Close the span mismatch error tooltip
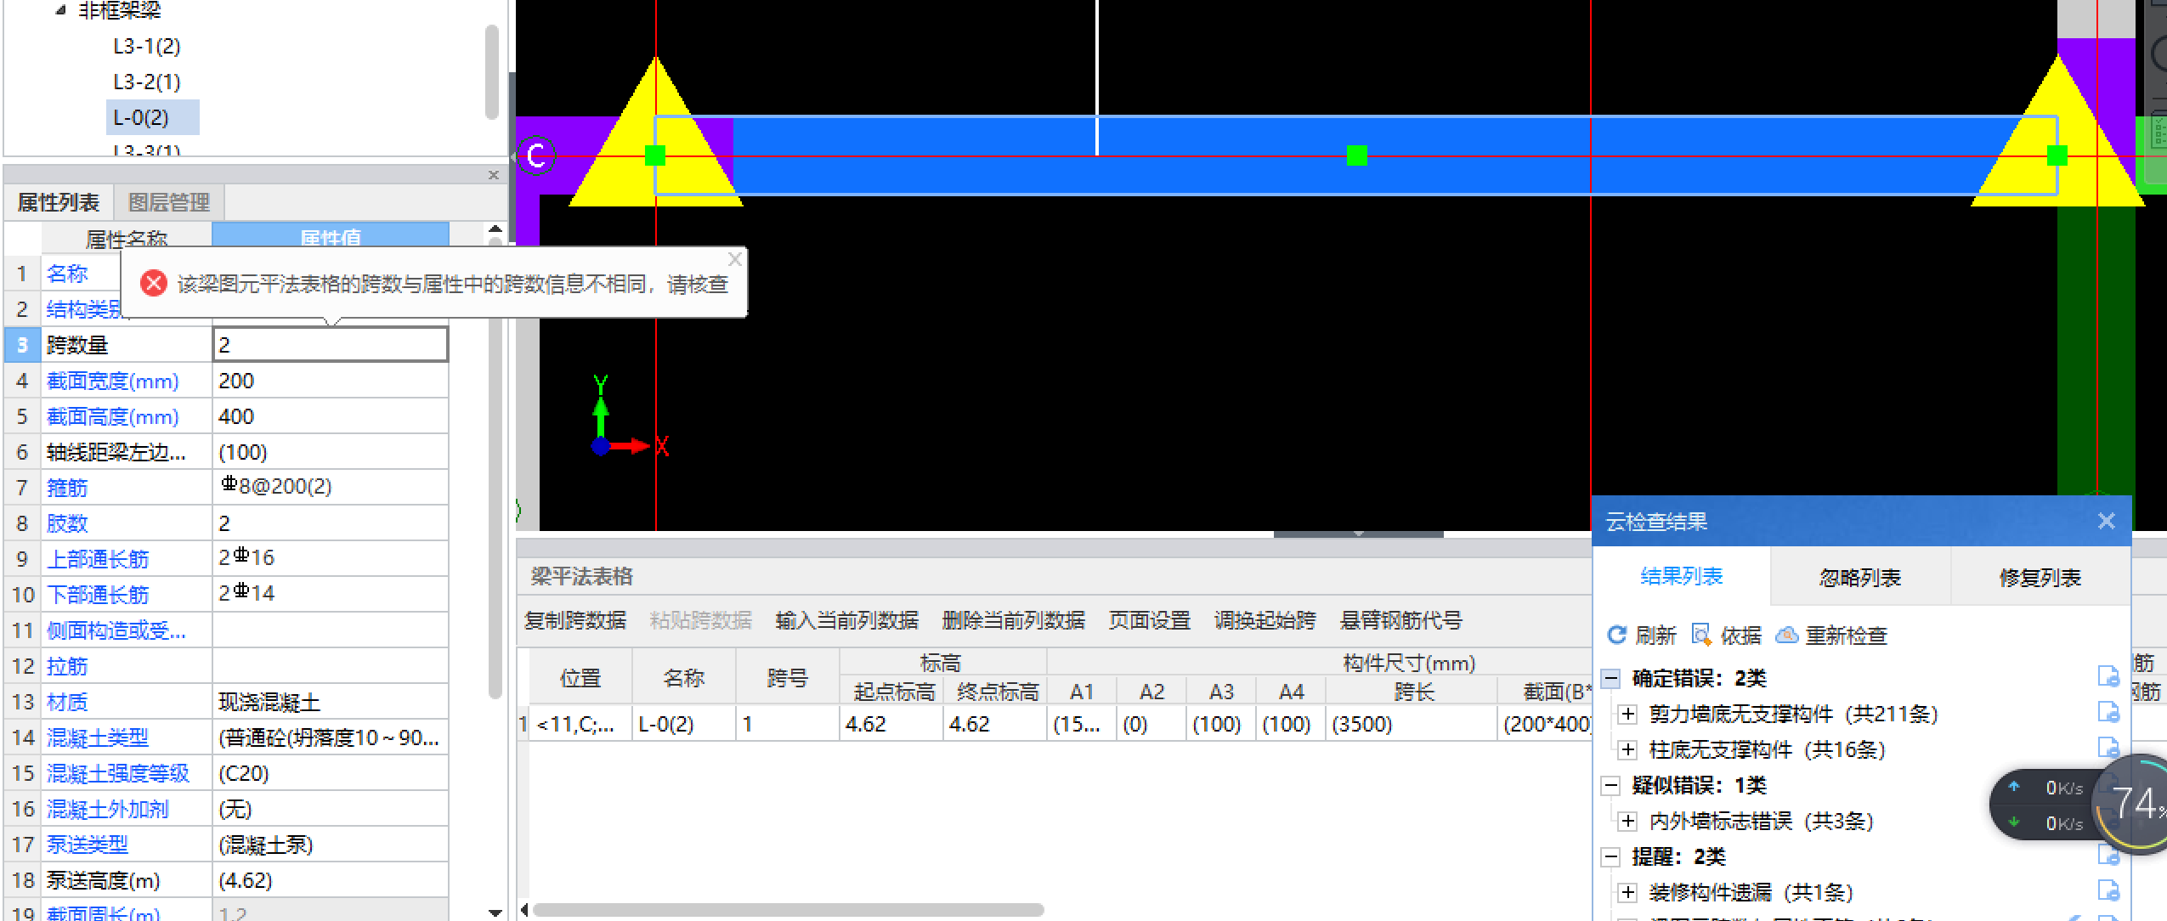Image resolution: width=2167 pixels, height=921 pixels. [x=735, y=259]
